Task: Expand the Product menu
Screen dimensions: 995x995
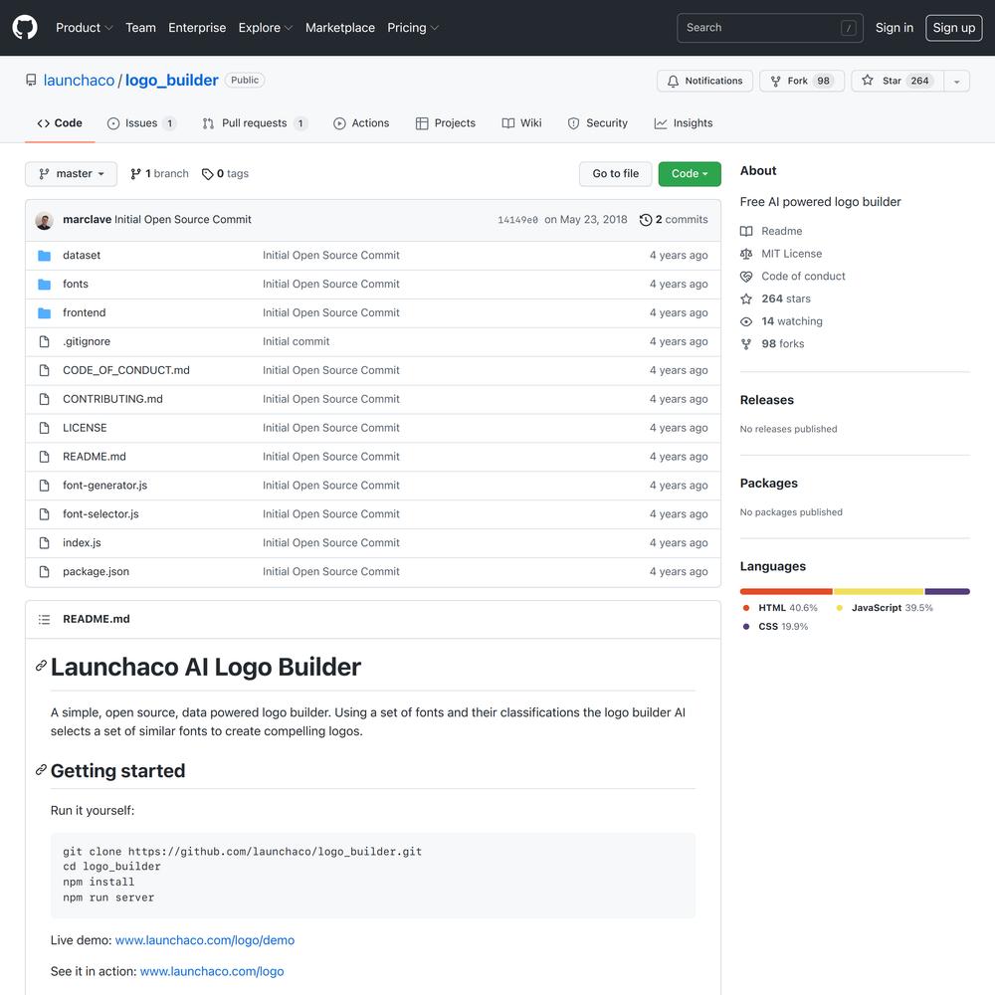Action: (x=84, y=28)
